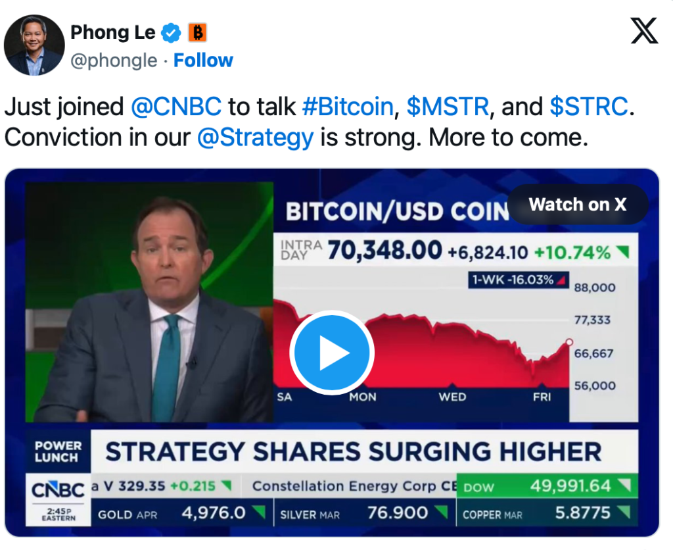
Task: Click the $STRC cashtag link
Action: click(589, 107)
